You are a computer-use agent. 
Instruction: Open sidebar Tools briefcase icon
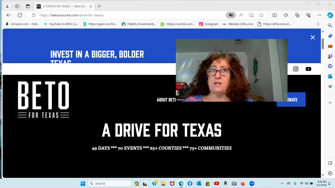click(330, 46)
